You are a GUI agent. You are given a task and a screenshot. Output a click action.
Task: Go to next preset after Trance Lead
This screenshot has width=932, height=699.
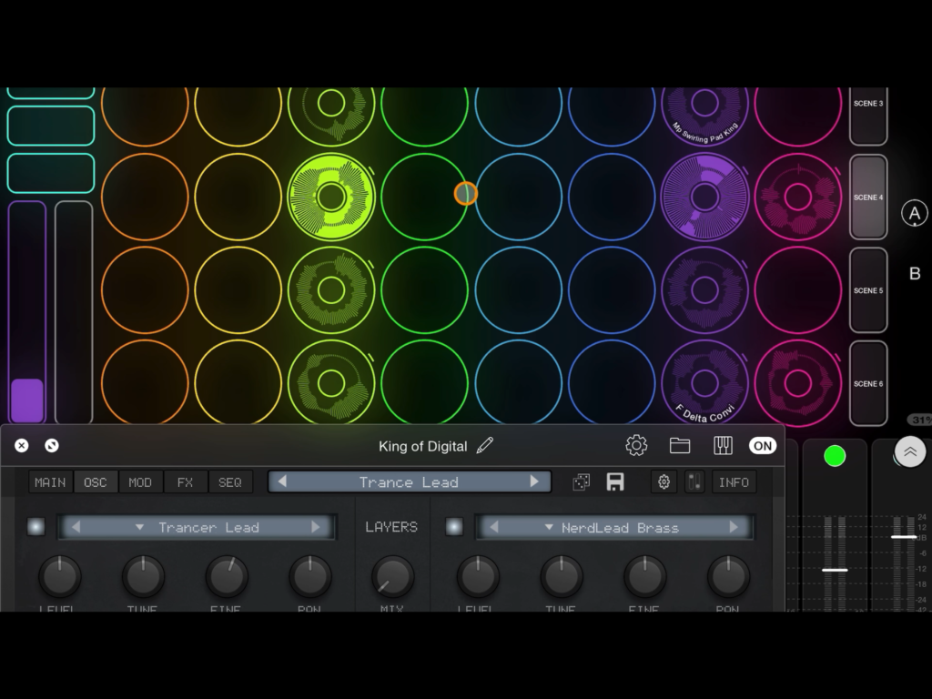(534, 481)
